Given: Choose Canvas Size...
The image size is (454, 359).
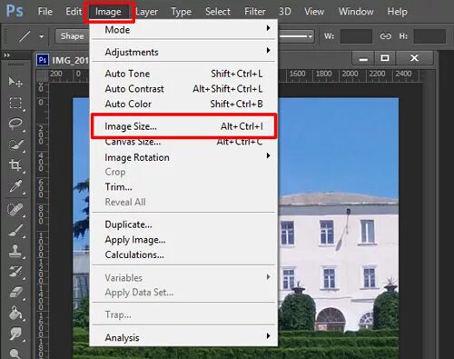Looking at the screenshot, I should [x=183, y=142].
